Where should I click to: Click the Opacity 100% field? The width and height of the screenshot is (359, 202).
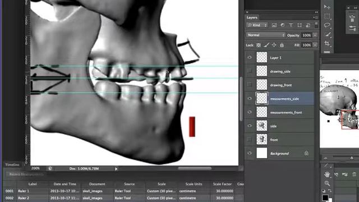307,35
